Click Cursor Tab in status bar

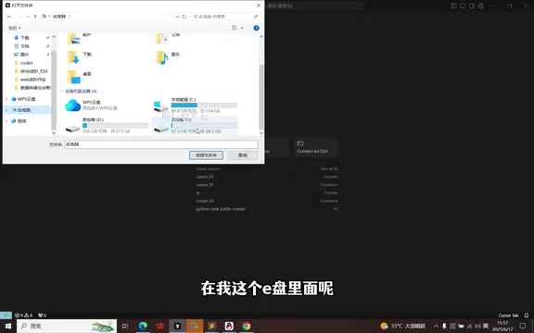(x=508, y=315)
